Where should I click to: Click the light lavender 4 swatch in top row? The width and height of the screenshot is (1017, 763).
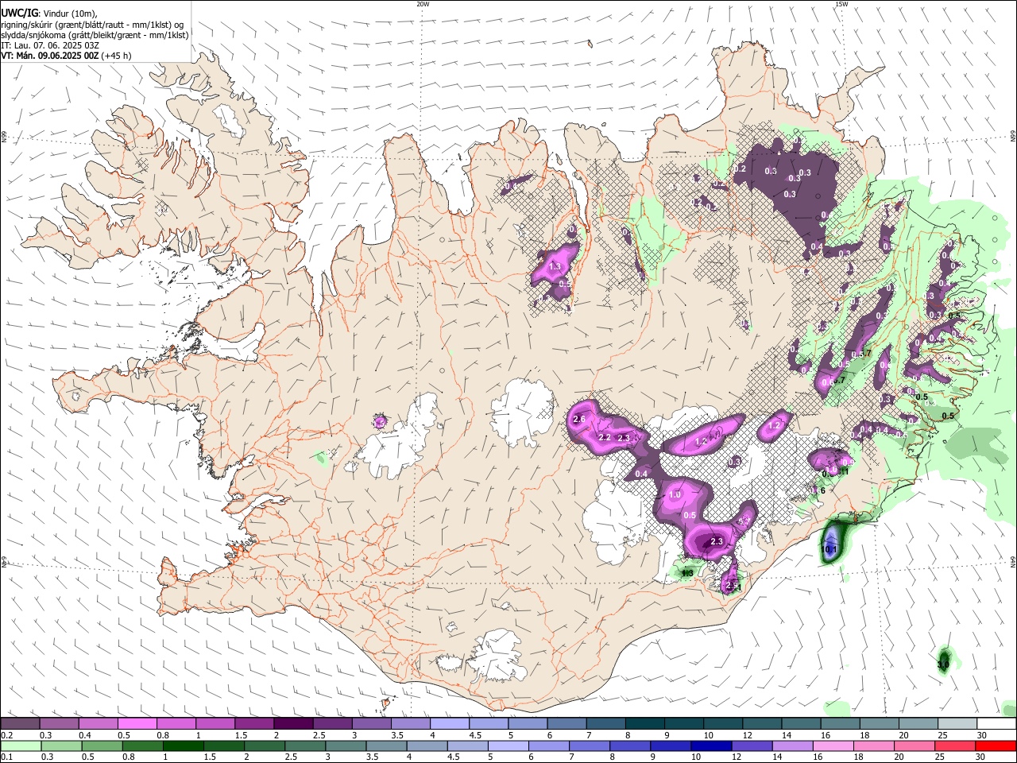(448, 723)
